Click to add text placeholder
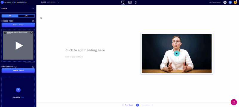Image resolution: width=239 pixels, height=107 pixels. point(74,57)
